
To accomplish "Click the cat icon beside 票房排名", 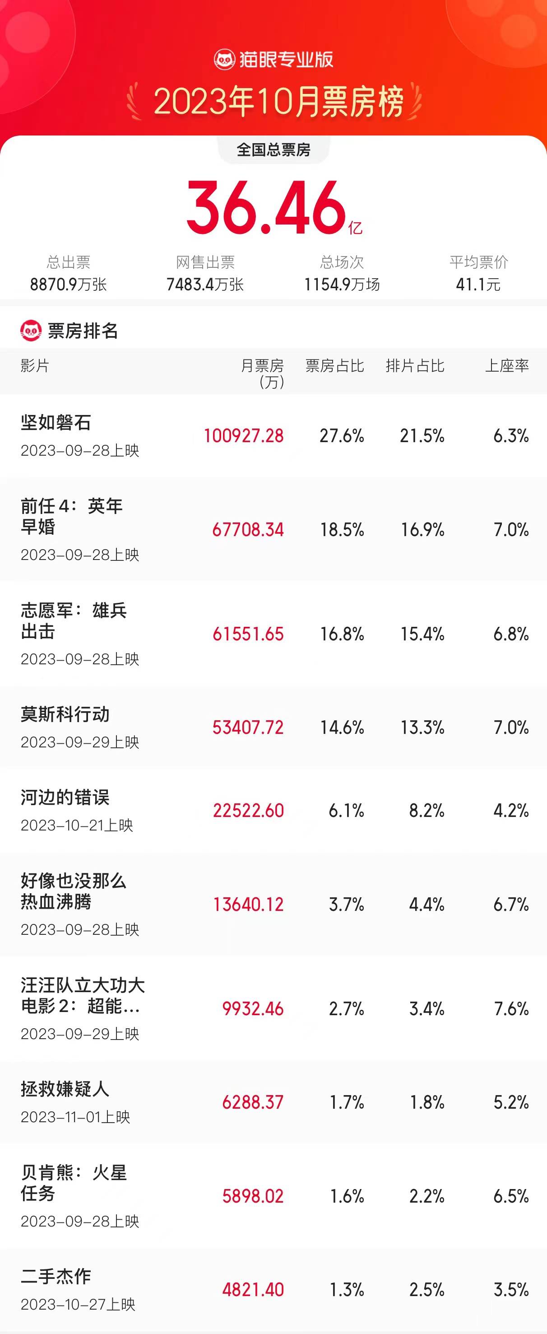I will click(31, 331).
